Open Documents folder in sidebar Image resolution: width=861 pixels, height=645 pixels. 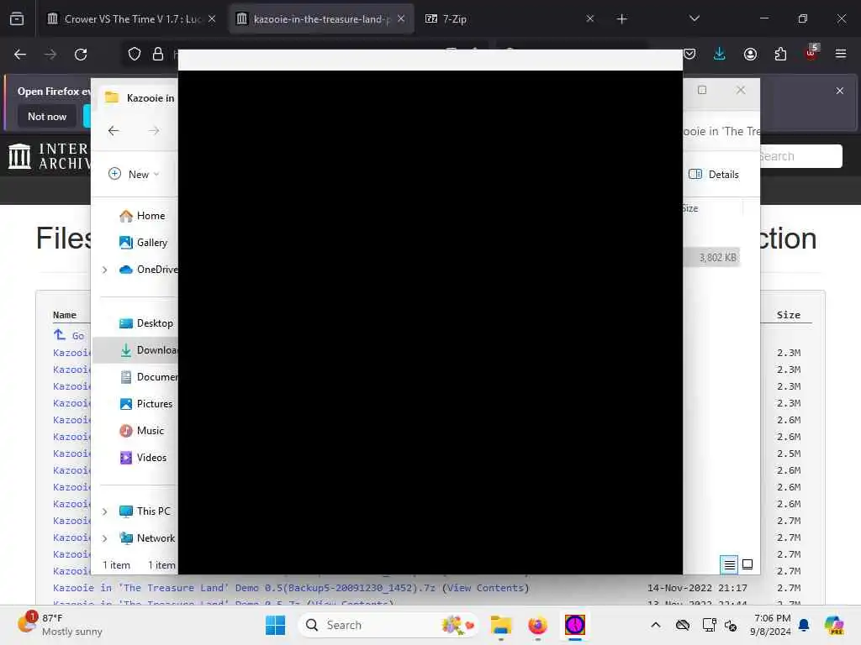pyautogui.click(x=148, y=377)
